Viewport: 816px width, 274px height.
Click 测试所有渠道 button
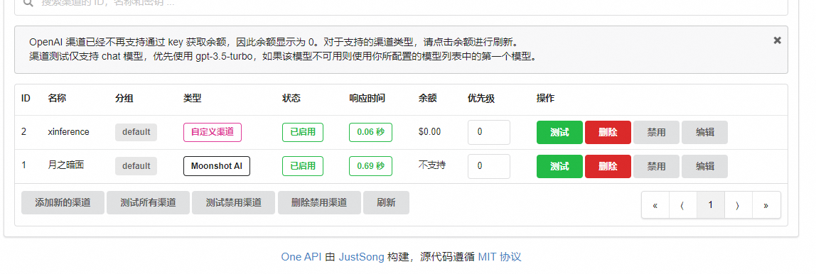pos(149,203)
